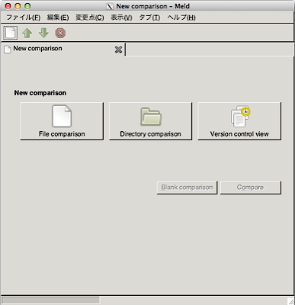Choose Directory comparison
295x305 pixels.
coord(150,121)
